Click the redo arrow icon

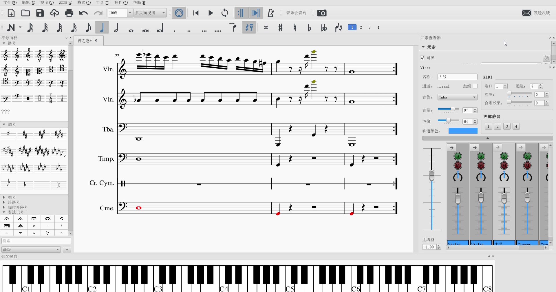tap(98, 13)
